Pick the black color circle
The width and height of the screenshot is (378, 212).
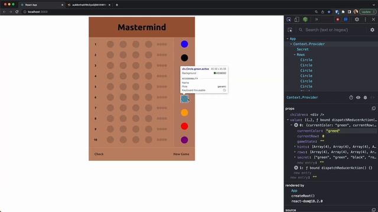184,58
